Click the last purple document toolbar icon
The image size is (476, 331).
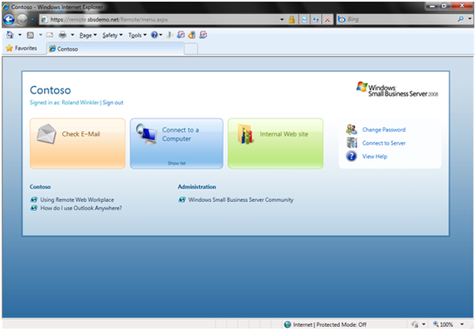[x=203, y=35]
